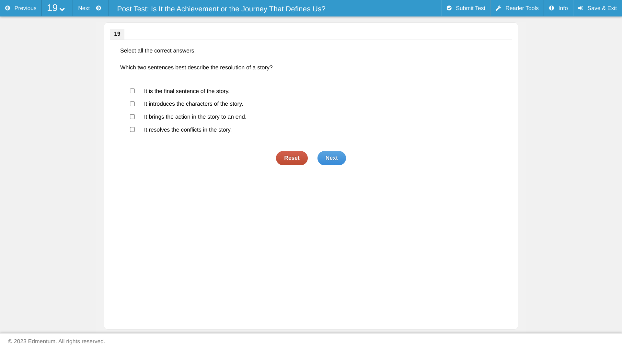Select 'It brings the action to an end'
This screenshot has height=350, width=622.
132,117
